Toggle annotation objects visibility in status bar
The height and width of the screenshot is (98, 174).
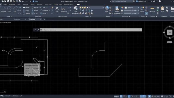149,96
